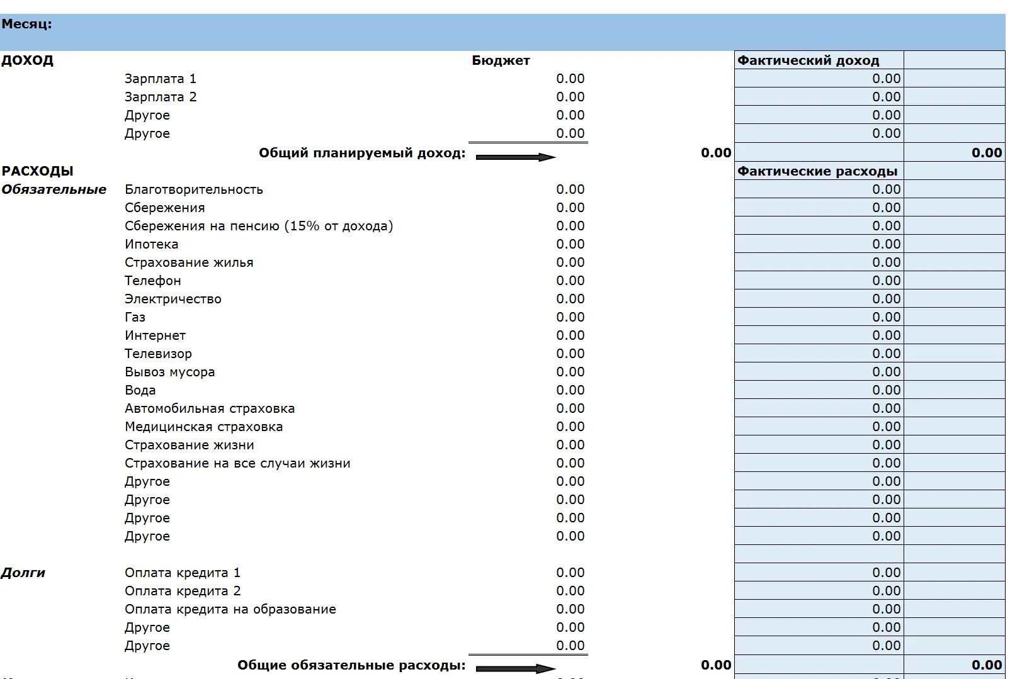Select the actual expense cell for Страхование жилья
The width and height of the screenshot is (1010, 679).
click(x=819, y=262)
